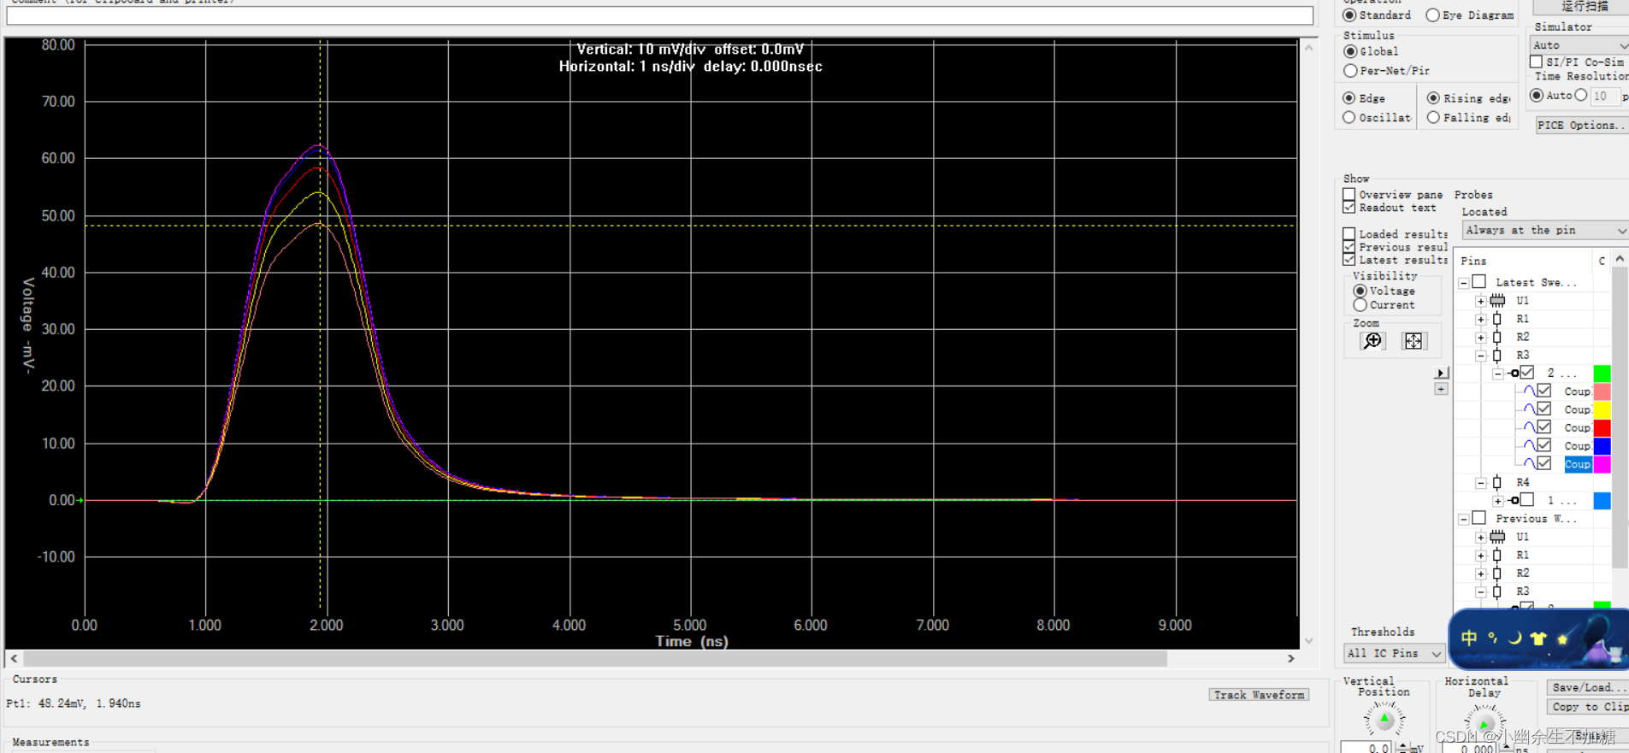The width and height of the screenshot is (1629, 753).
Task: Click the IME shirt skin icon
Action: (1538, 638)
